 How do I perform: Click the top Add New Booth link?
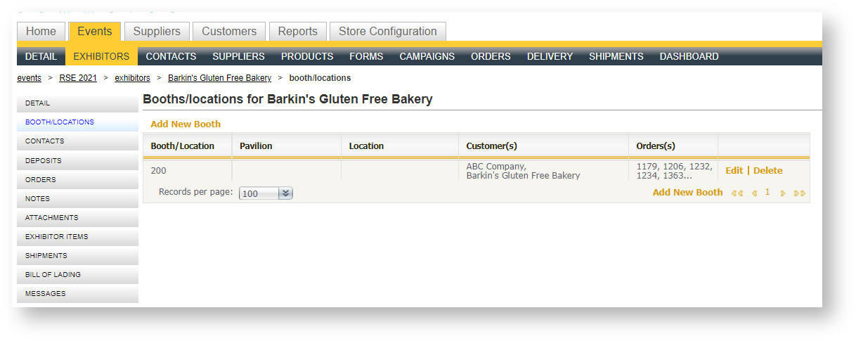(x=186, y=124)
